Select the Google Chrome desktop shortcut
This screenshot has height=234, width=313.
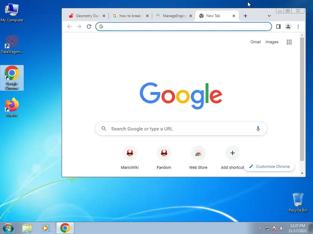12,78
